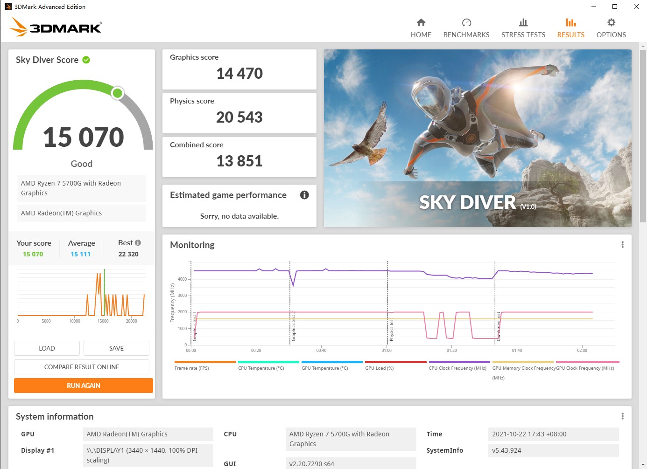Viewport: 647px width, 469px height.
Task: Toggle GPU Temperature legend entry
Action: click(x=332, y=366)
